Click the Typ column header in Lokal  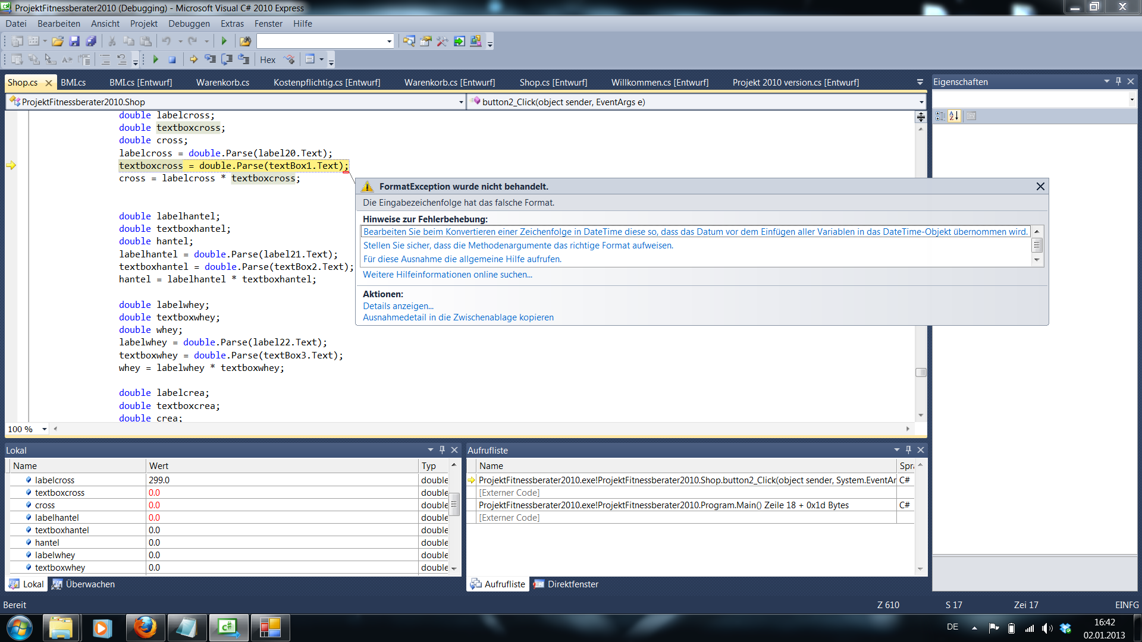click(x=433, y=466)
